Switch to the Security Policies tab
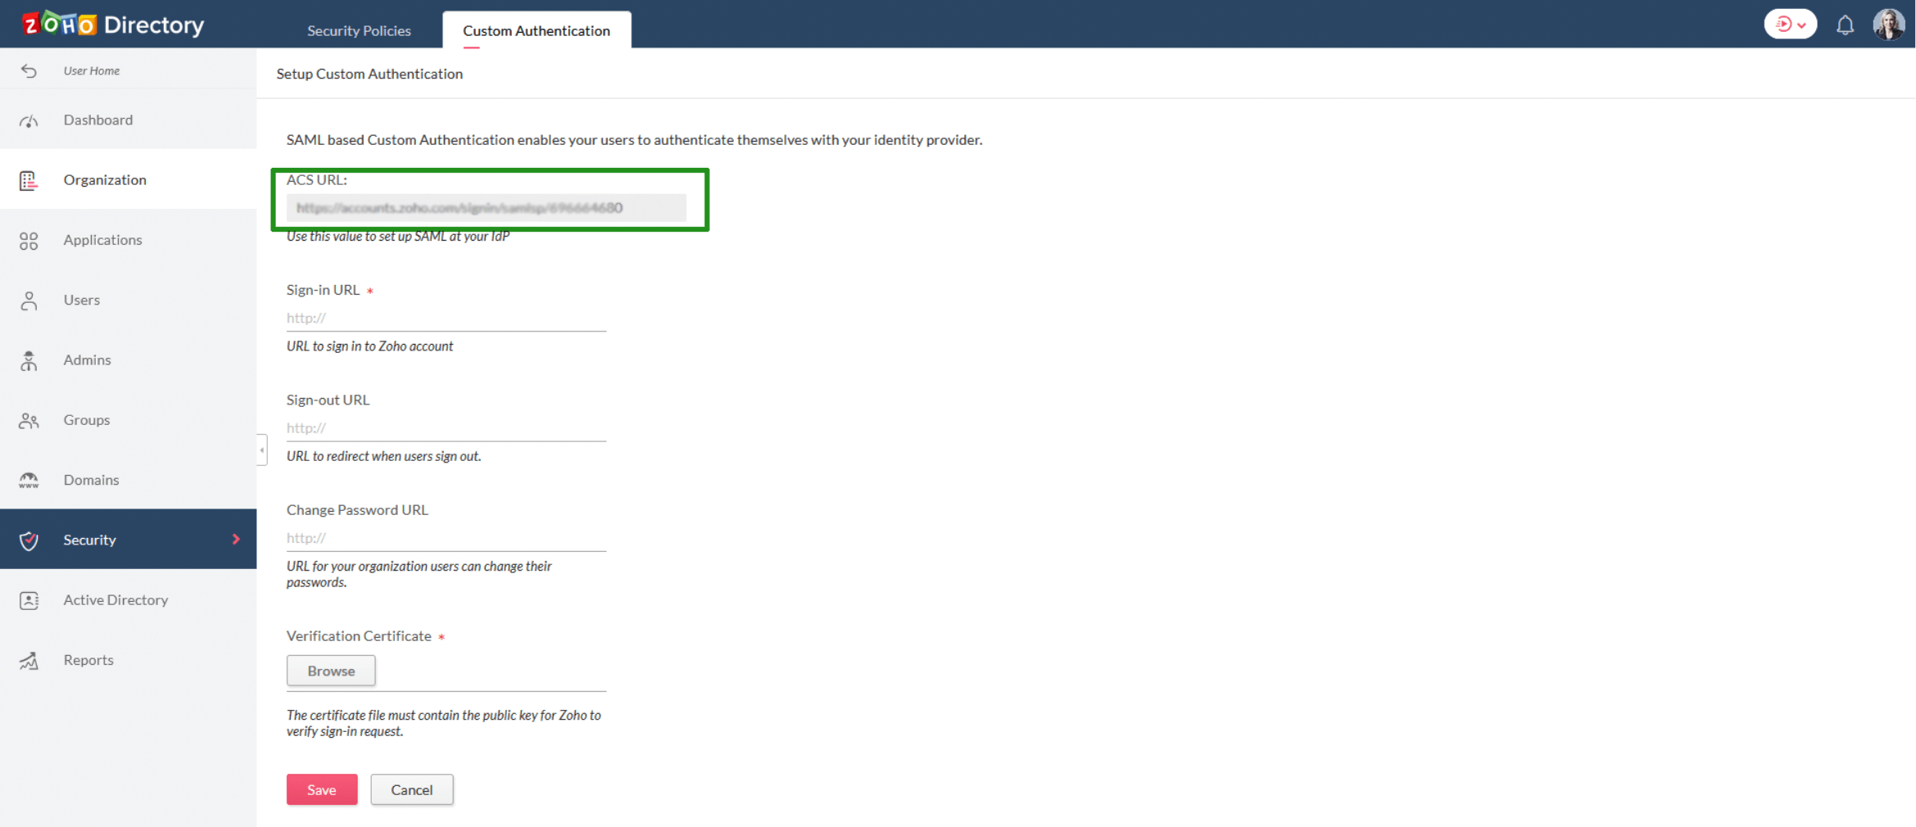Screen dimensions: 1916x827 (359, 30)
